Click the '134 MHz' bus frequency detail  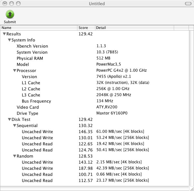click(x=105, y=101)
